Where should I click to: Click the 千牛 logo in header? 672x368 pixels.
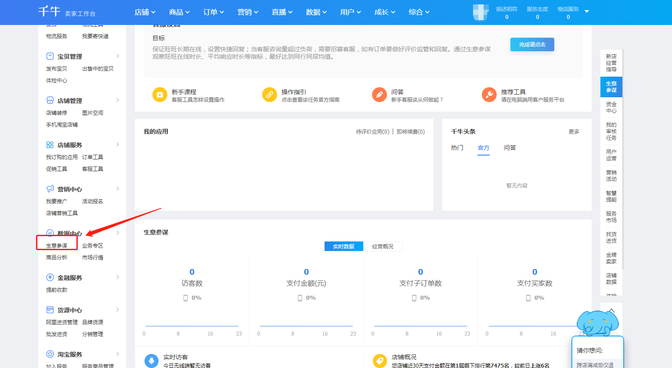click(x=49, y=11)
